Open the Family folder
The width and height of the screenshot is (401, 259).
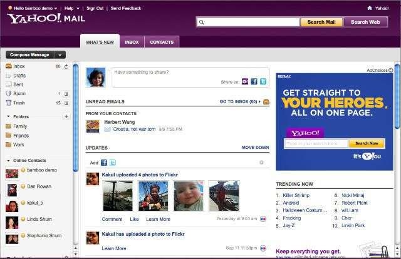[19, 126]
